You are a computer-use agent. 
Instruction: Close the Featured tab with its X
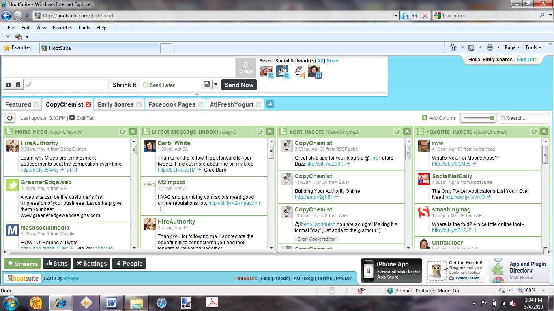point(36,104)
